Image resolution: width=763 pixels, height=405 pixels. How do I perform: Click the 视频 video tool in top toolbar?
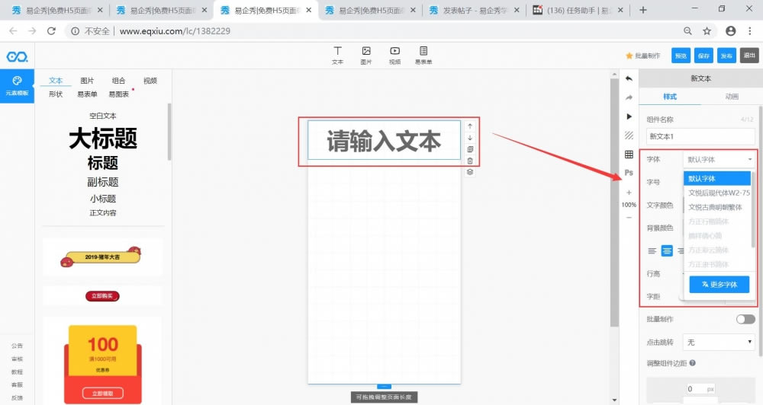click(394, 54)
